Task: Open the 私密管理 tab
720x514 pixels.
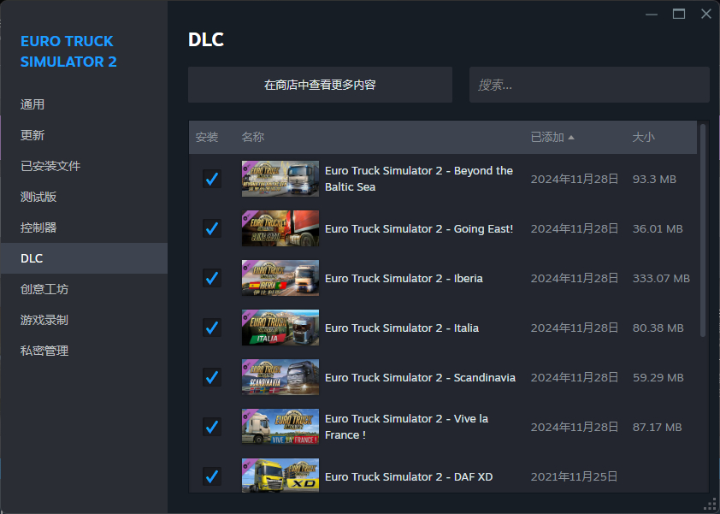Action: [84, 351]
